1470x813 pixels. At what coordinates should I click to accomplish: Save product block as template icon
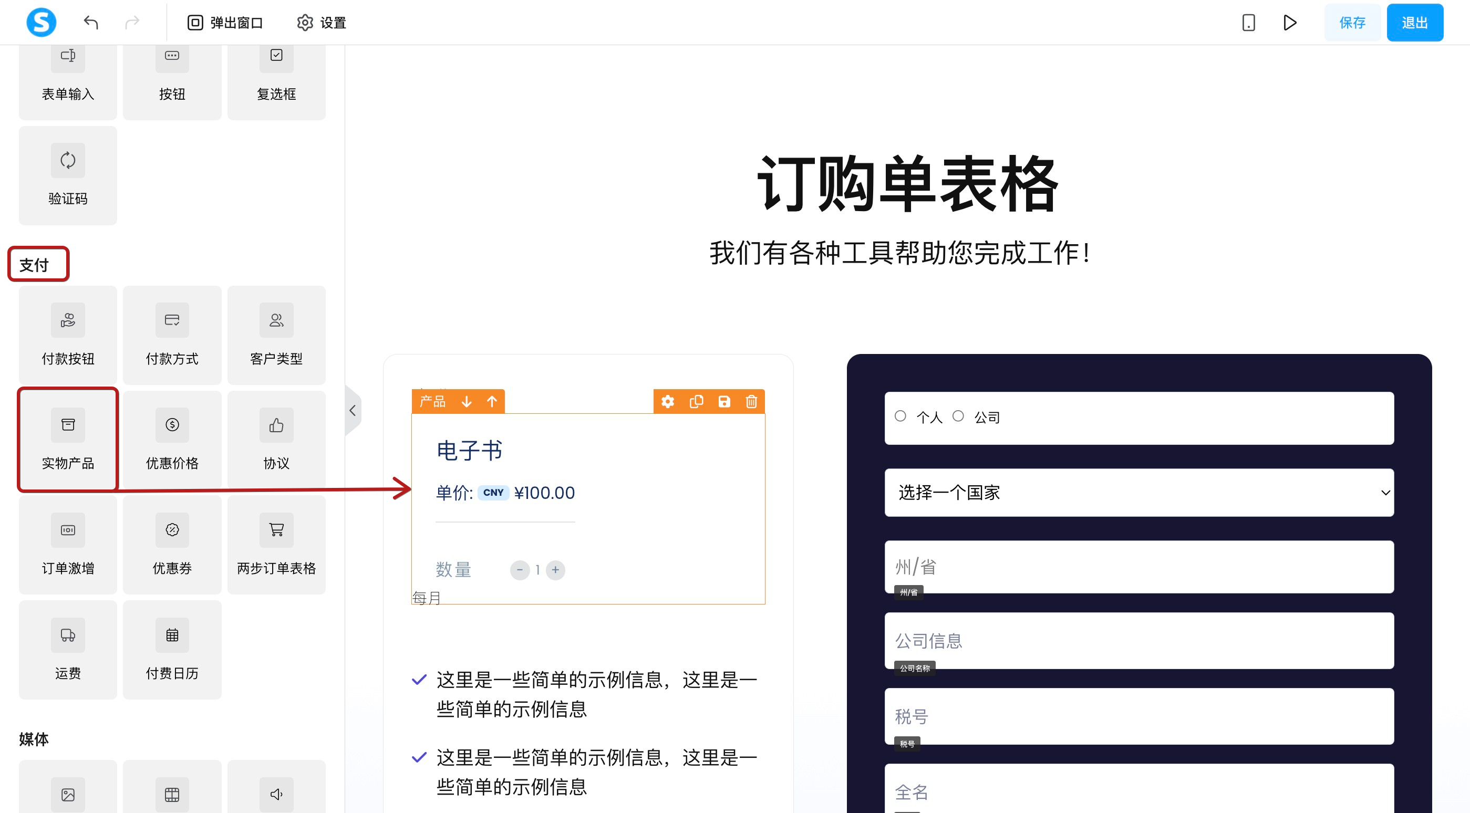click(x=723, y=402)
